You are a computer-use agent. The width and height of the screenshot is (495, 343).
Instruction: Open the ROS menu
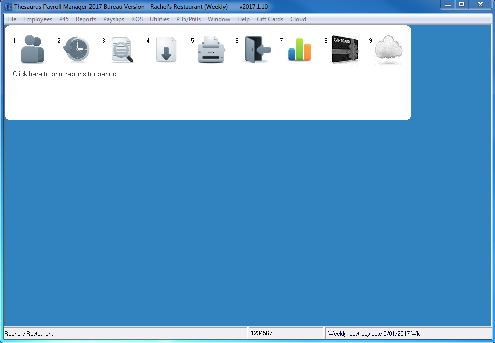coord(137,19)
